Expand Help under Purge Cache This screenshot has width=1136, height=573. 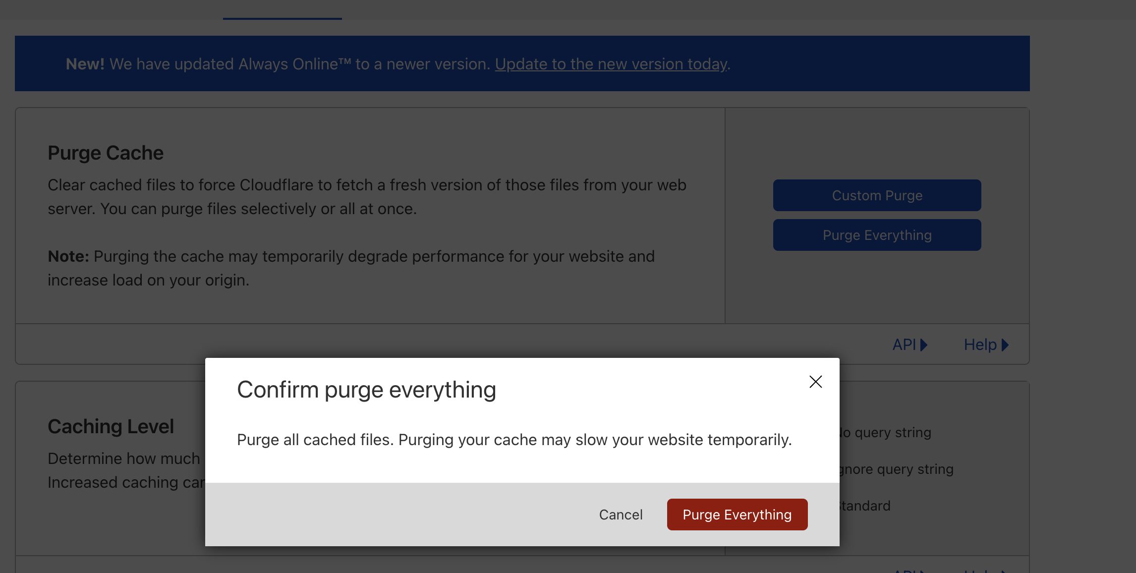pos(980,344)
